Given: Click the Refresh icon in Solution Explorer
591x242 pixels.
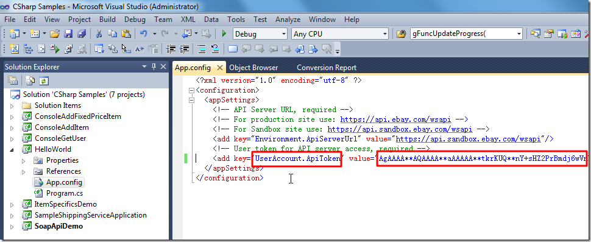Looking at the screenshot, I should (x=44, y=80).
